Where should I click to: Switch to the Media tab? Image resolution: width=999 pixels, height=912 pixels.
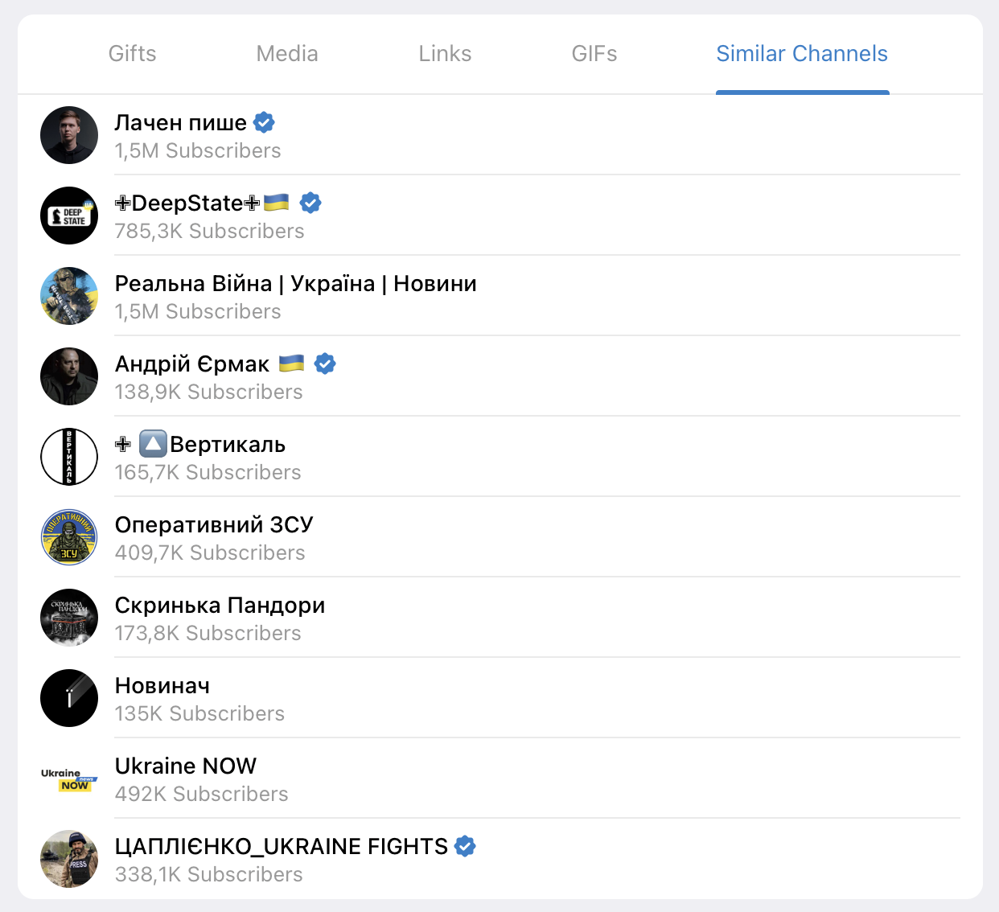point(287,54)
